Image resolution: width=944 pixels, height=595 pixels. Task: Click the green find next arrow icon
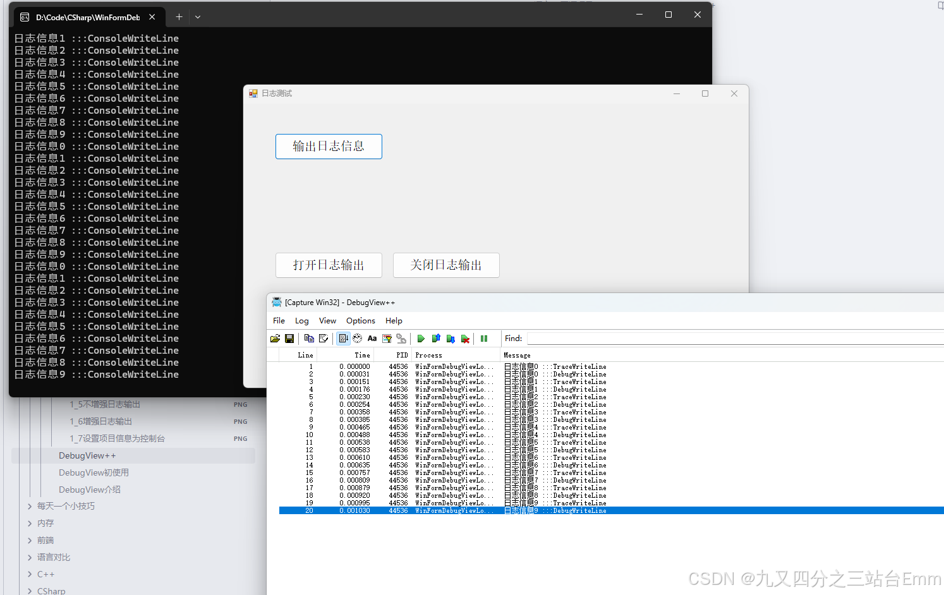click(421, 339)
